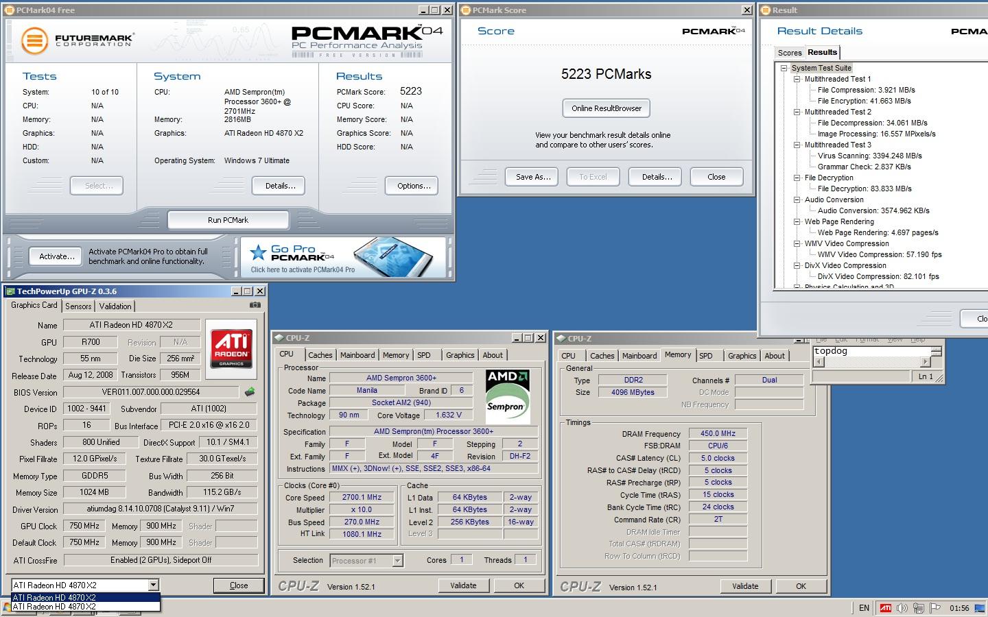Viewport: 988px width, 617px height.
Task: Click the Core Speed value 2700.1 MHz
Action: [362, 498]
